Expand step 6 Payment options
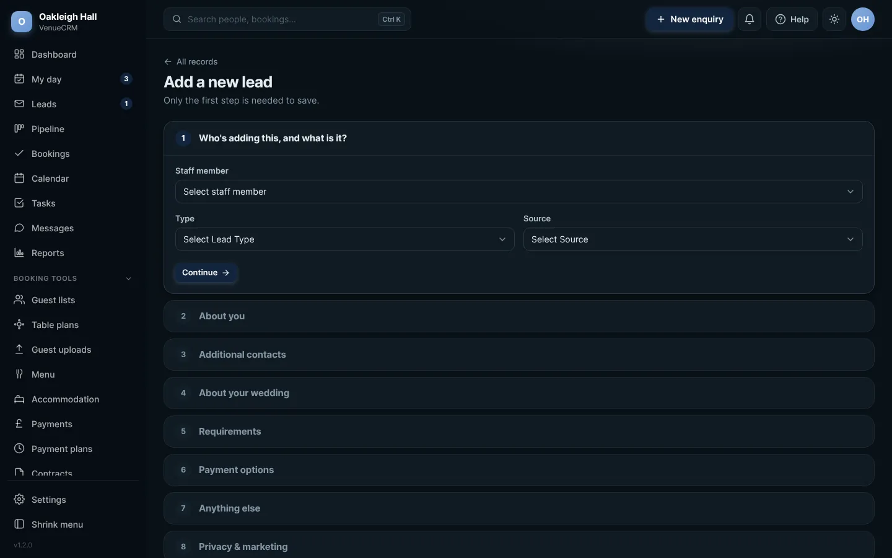 tap(519, 470)
